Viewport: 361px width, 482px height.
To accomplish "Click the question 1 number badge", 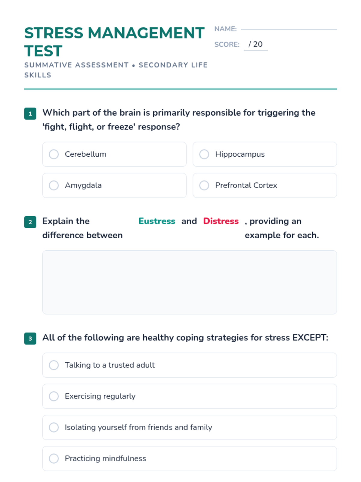I will click(30, 114).
